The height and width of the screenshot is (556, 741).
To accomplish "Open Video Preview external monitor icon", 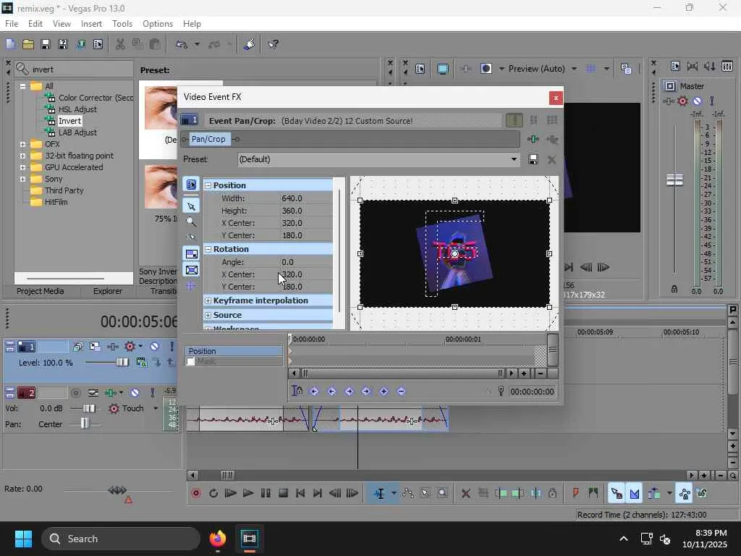I will coord(442,69).
